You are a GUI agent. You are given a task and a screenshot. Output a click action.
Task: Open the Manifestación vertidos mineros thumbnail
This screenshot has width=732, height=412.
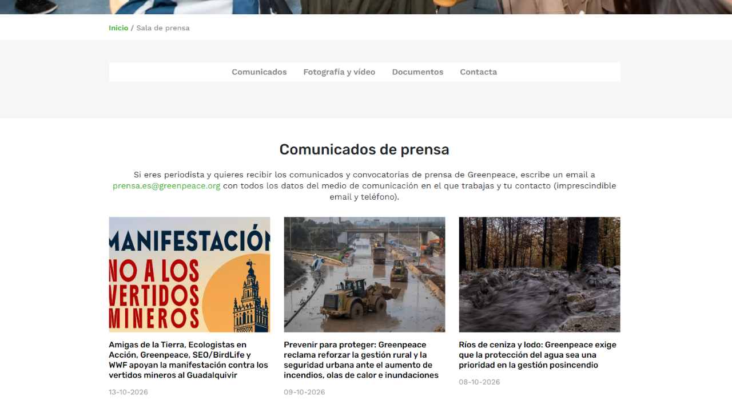(189, 275)
